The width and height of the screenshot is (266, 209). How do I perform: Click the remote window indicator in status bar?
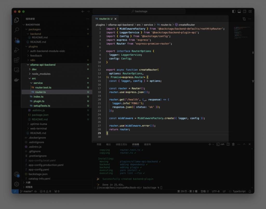coord(15,191)
